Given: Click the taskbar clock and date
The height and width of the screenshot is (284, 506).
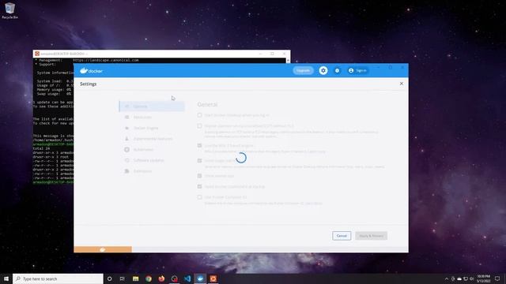Looking at the screenshot, I should tap(483, 278).
